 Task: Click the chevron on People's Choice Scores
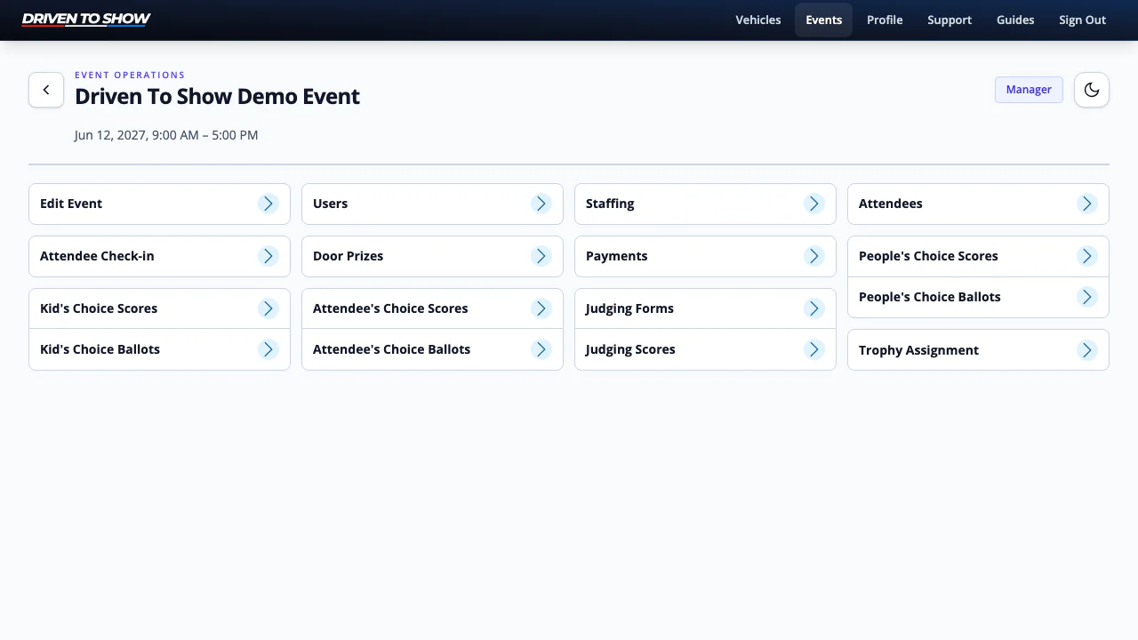[1087, 256]
